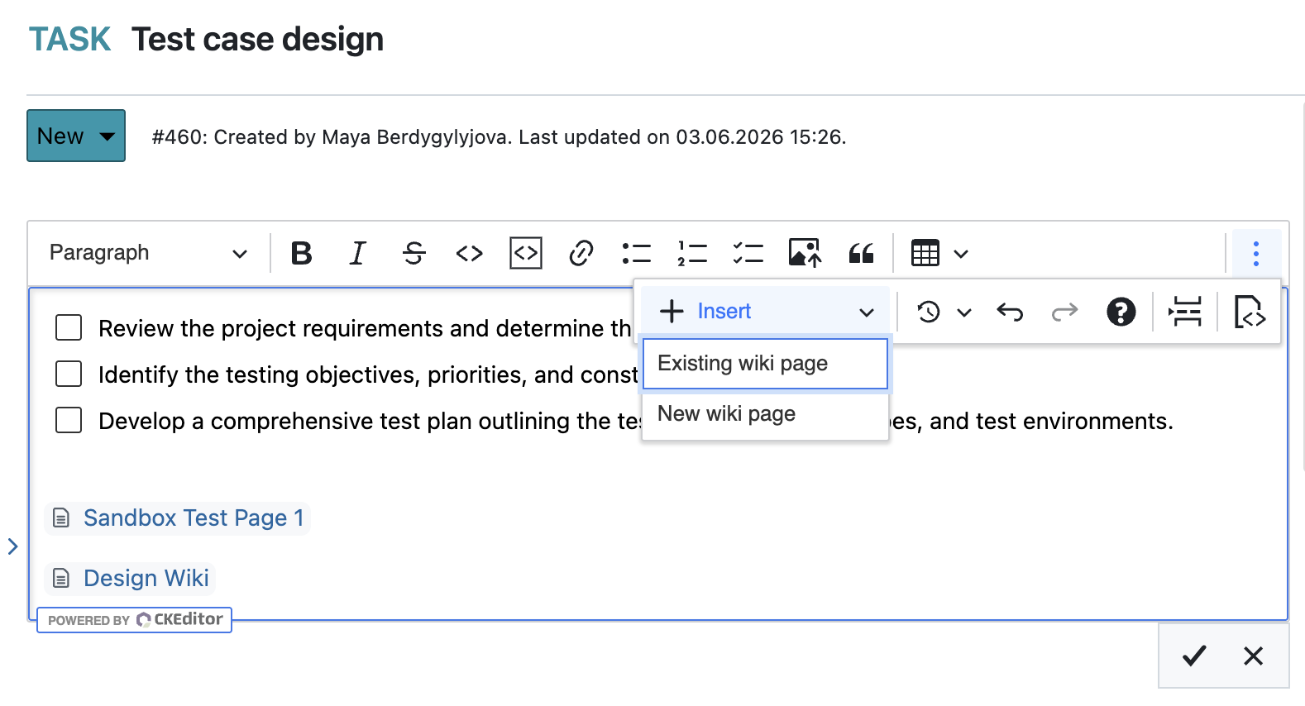
Task: Insert a hyperlink
Action: point(581,253)
